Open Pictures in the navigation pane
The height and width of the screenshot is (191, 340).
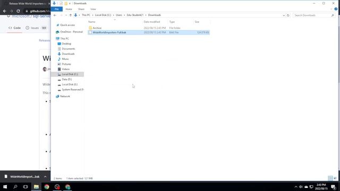[66, 64]
